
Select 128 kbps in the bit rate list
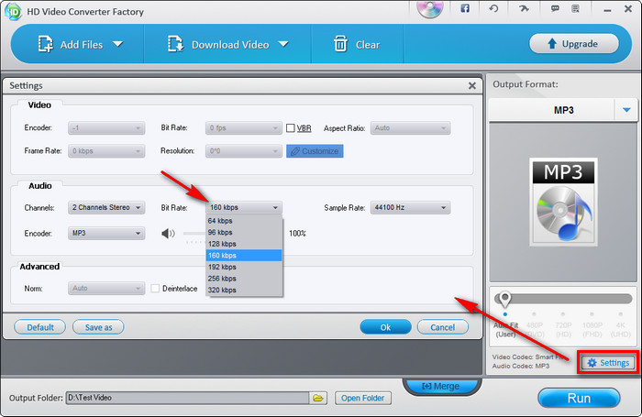244,244
